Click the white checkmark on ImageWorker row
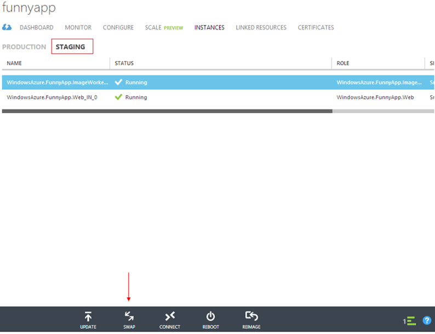Screen dimensions: 435x334 [x=118, y=82]
